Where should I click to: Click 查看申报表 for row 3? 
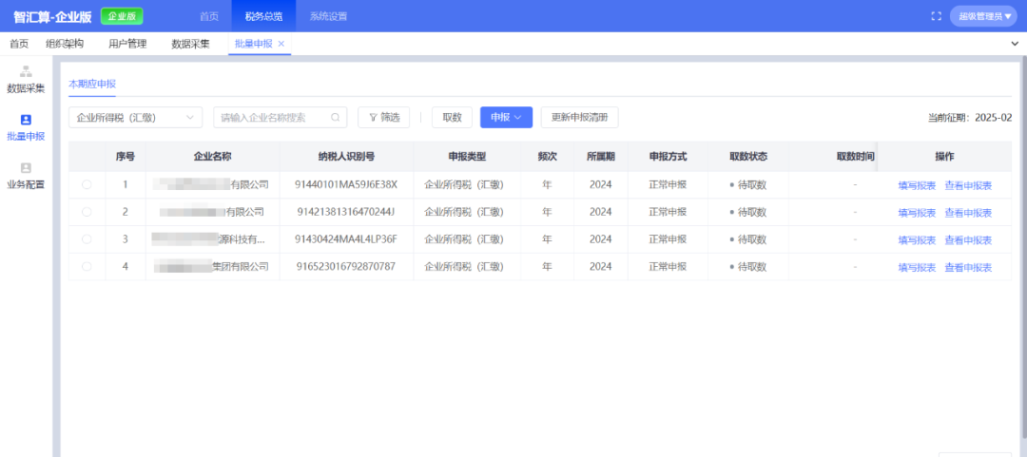968,239
